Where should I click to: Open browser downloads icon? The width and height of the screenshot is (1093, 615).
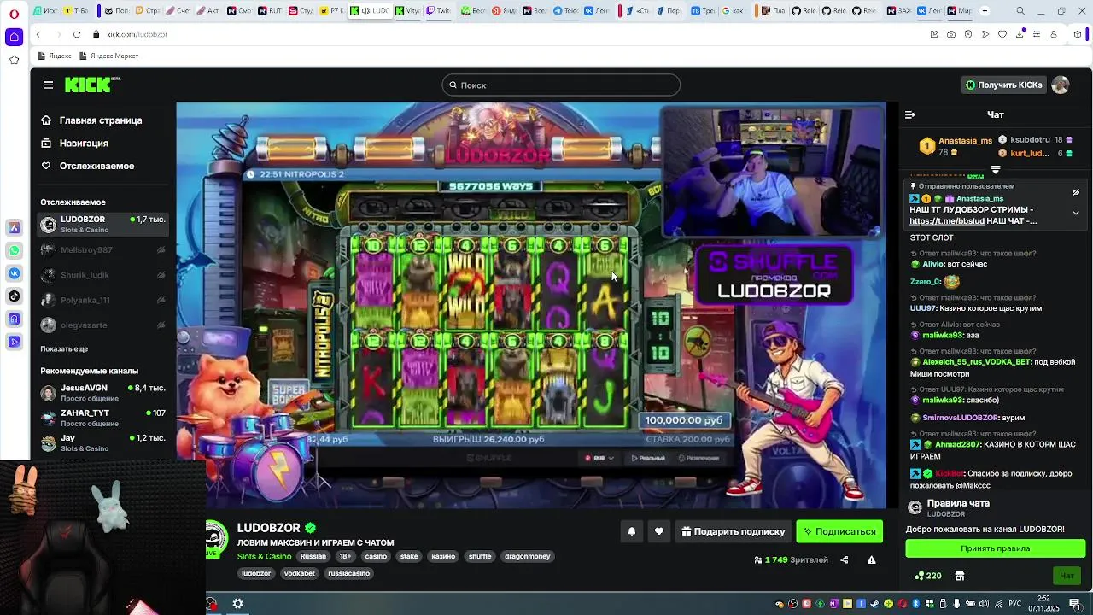tap(1020, 34)
